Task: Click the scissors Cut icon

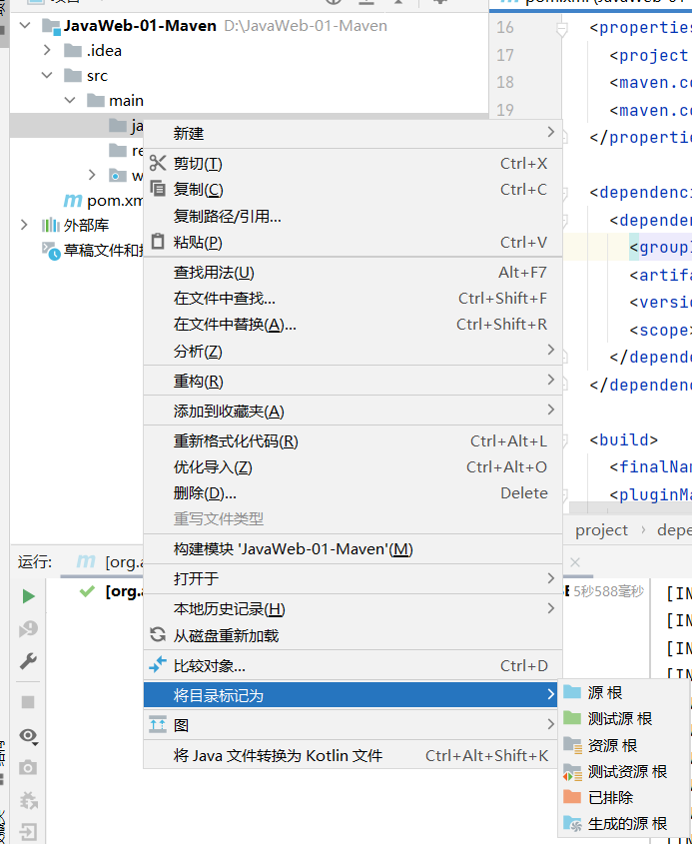Action: 158,163
